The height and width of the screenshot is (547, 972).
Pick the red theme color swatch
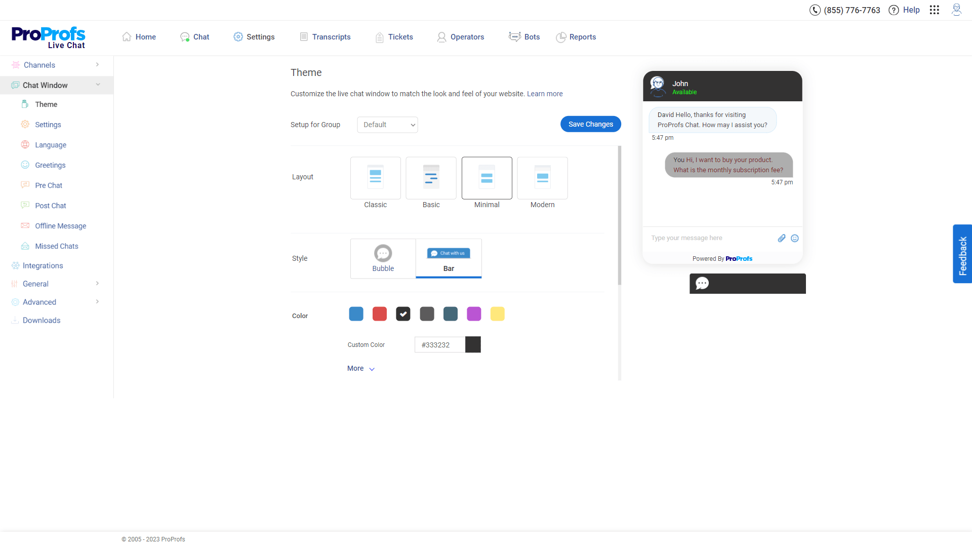pos(380,314)
